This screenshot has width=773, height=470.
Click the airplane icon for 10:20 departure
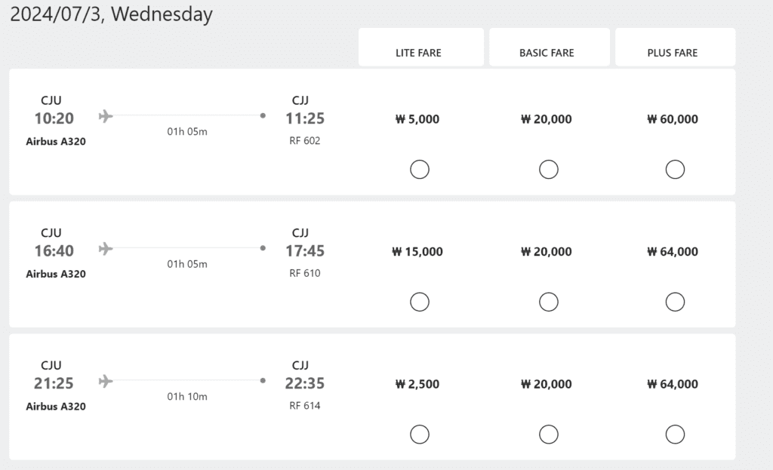pyautogui.click(x=106, y=116)
